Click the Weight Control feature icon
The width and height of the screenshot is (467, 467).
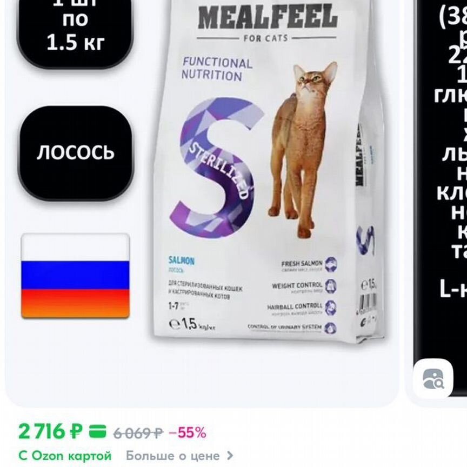(331, 286)
